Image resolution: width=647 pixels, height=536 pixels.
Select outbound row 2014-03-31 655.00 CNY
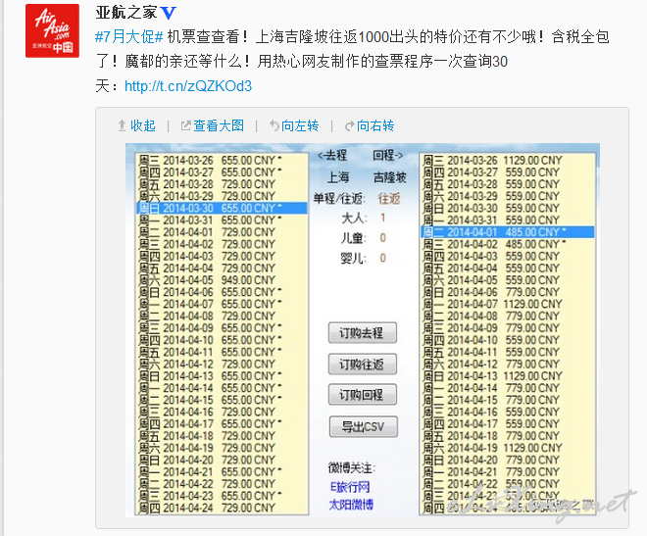pyautogui.click(x=222, y=219)
